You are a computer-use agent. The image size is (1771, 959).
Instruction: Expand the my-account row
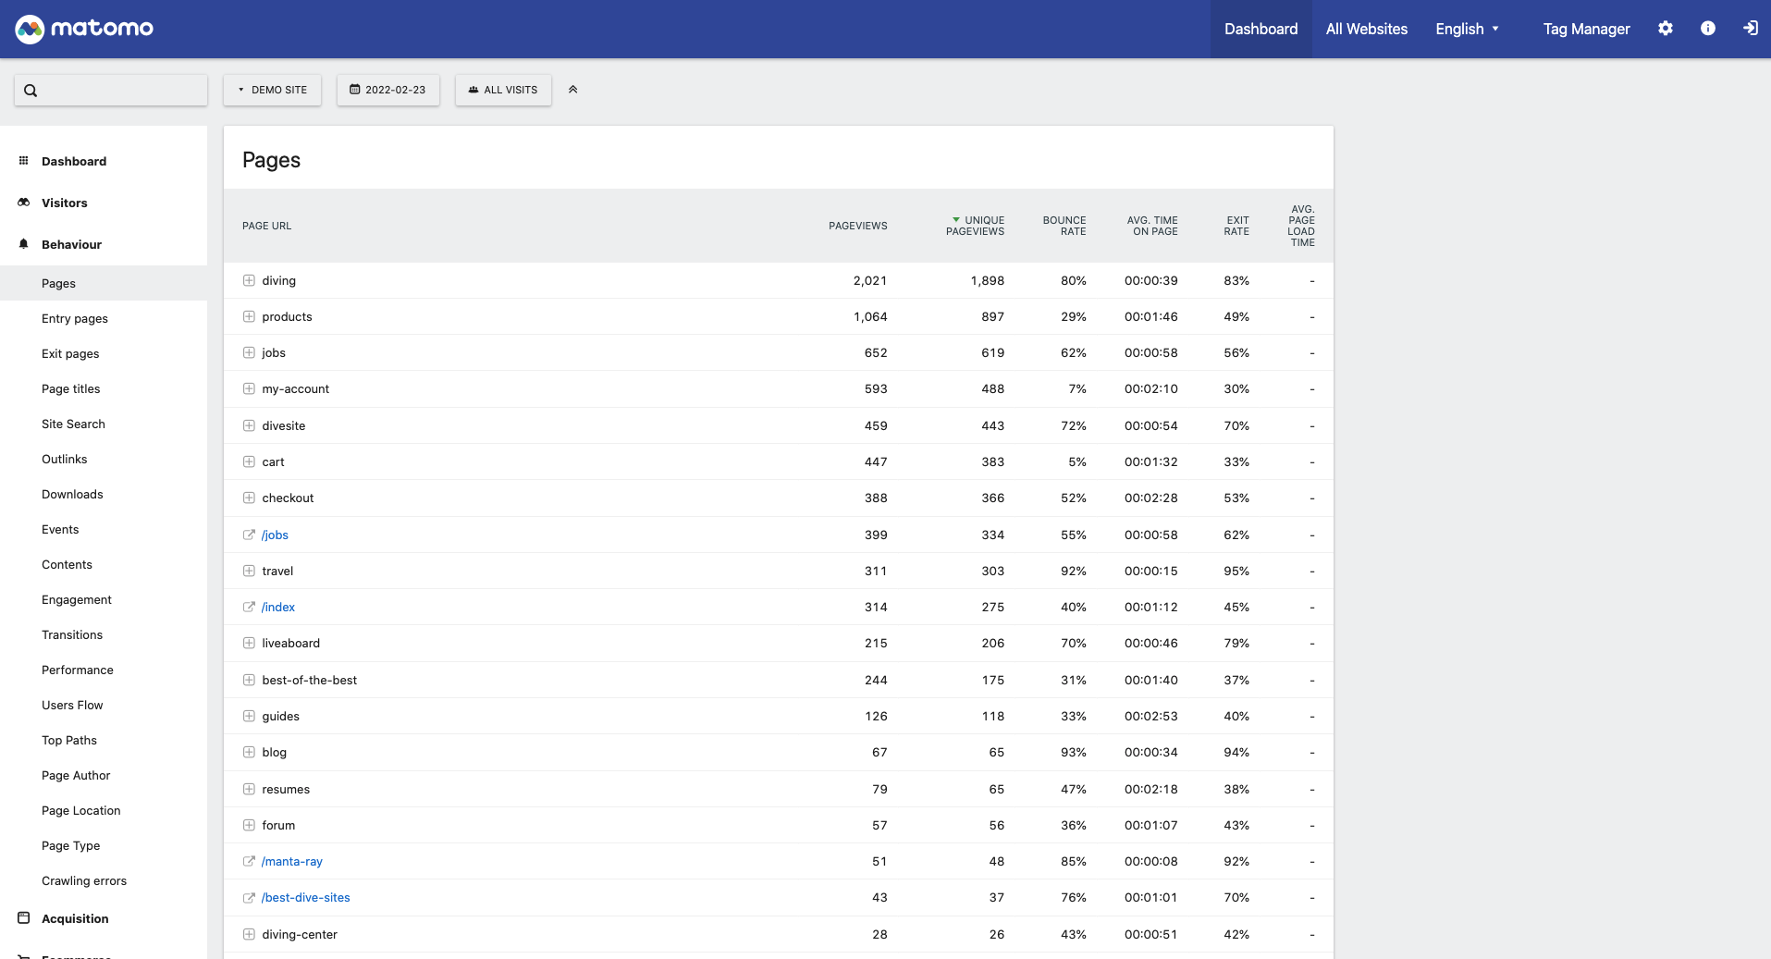pyautogui.click(x=249, y=388)
